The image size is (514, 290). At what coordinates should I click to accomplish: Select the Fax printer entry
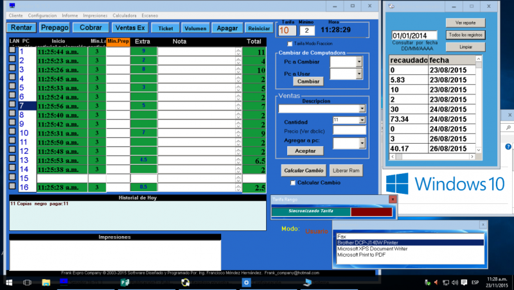410,236
